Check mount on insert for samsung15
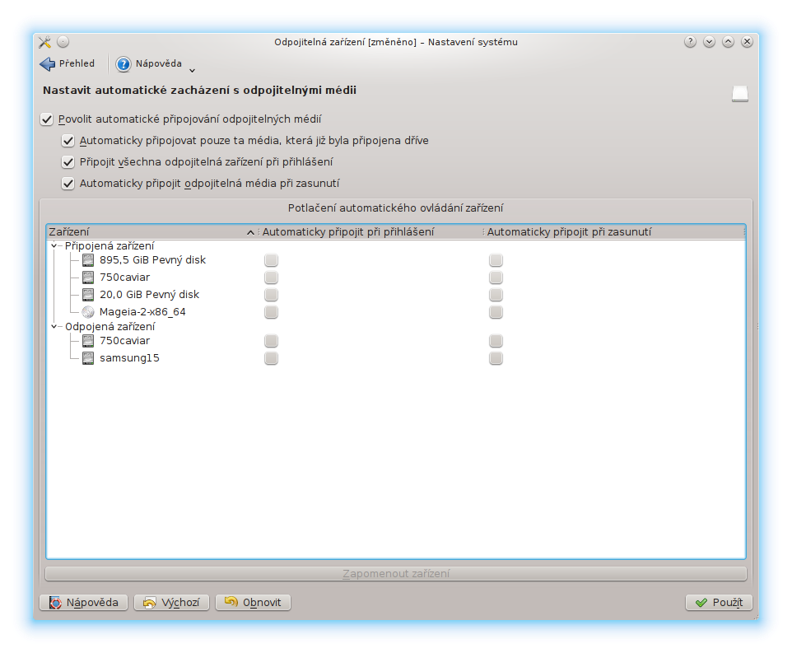 496,358
